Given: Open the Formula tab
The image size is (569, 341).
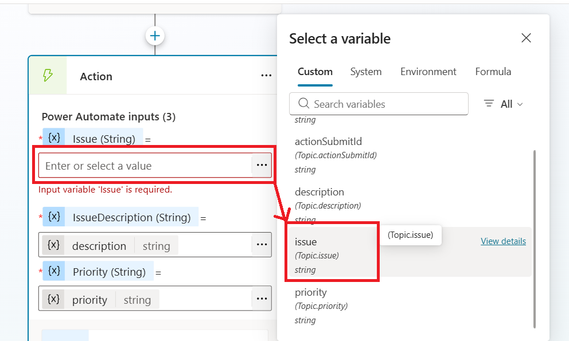Looking at the screenshot, I should (493, 72).
